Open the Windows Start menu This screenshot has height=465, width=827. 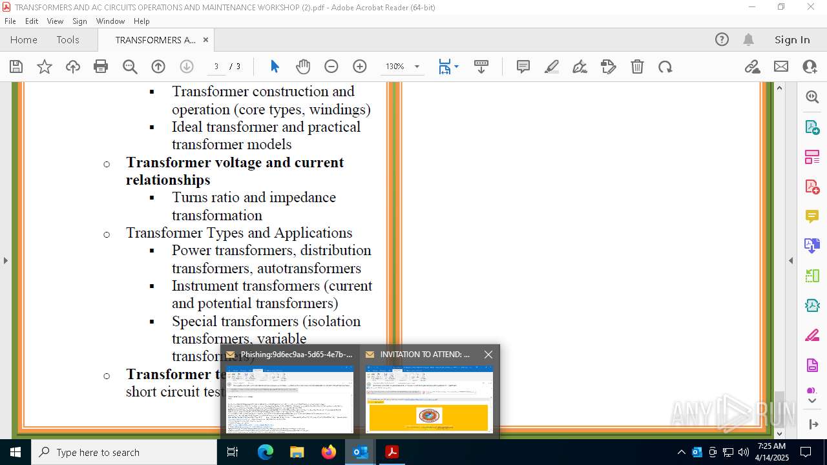pyautogui.click(x=16, y=452)
